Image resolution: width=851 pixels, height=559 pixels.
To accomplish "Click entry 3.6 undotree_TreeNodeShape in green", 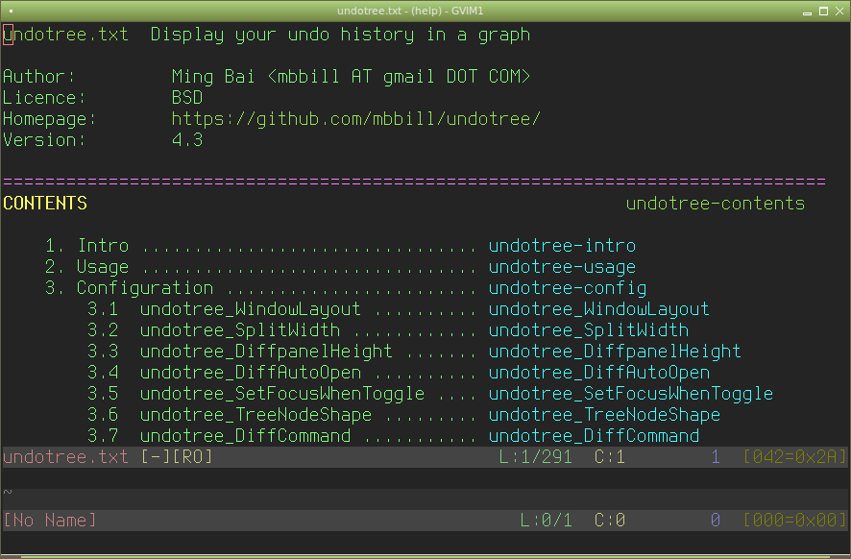I will 229,415.
